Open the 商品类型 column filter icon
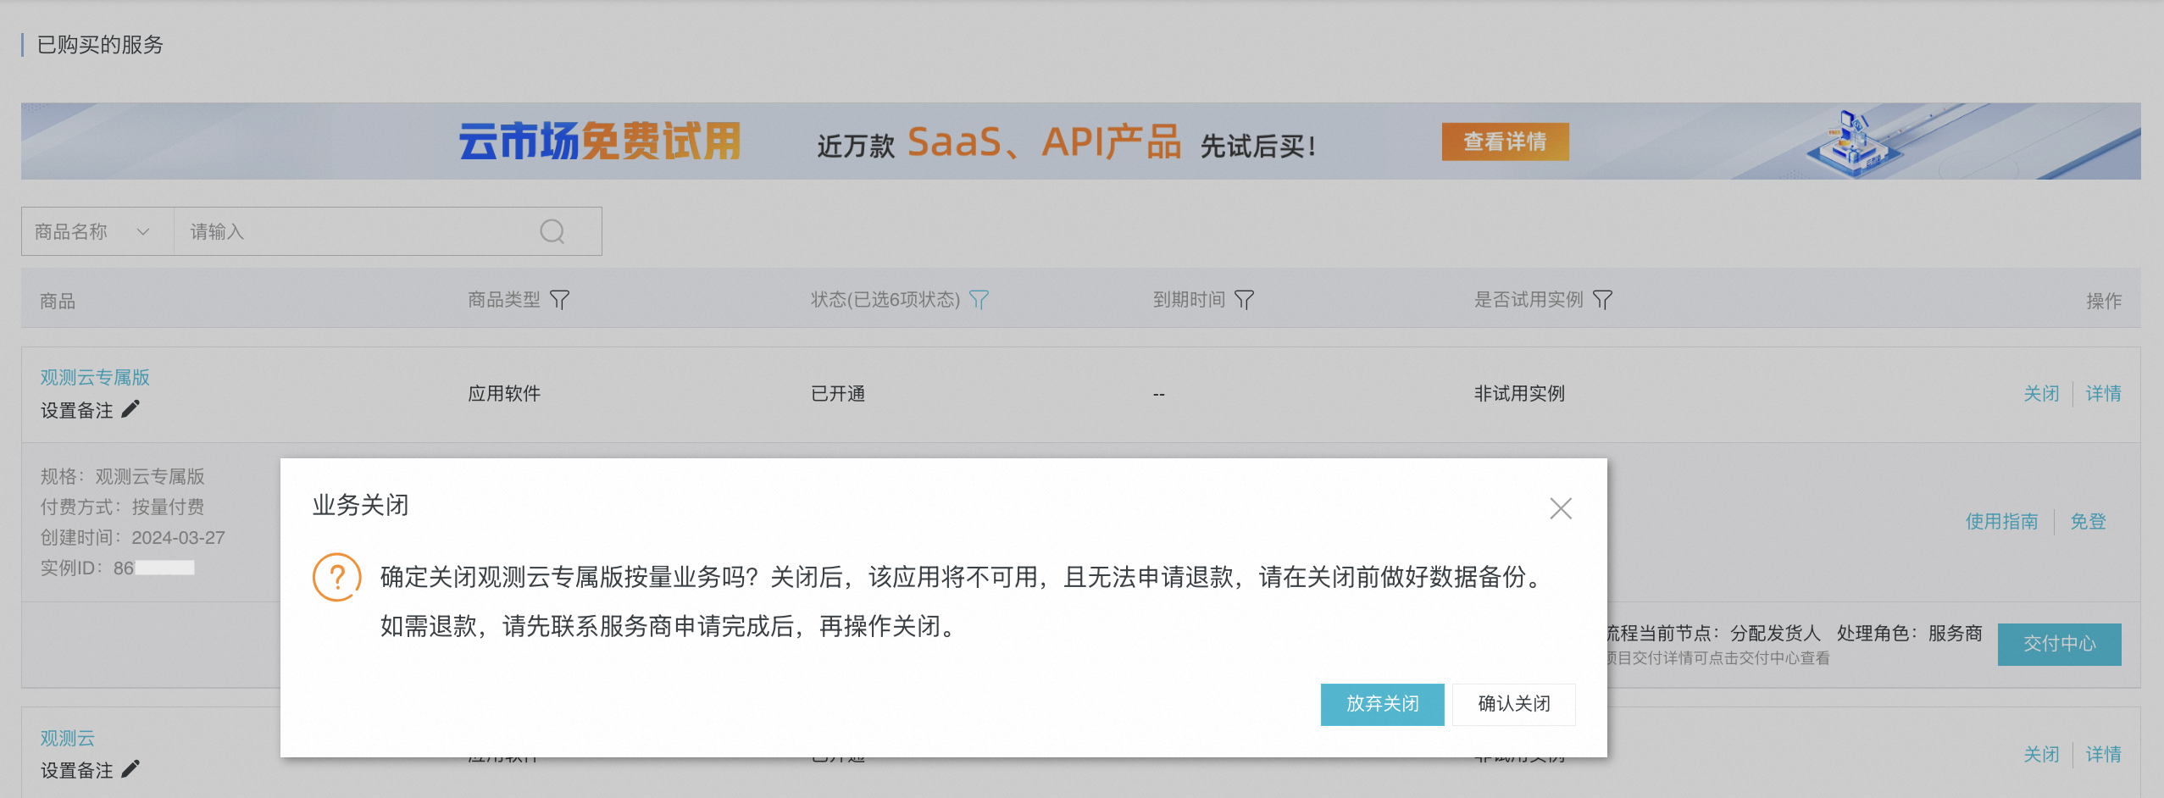This screenshot has height=798, width=2164. click(559, 300)
